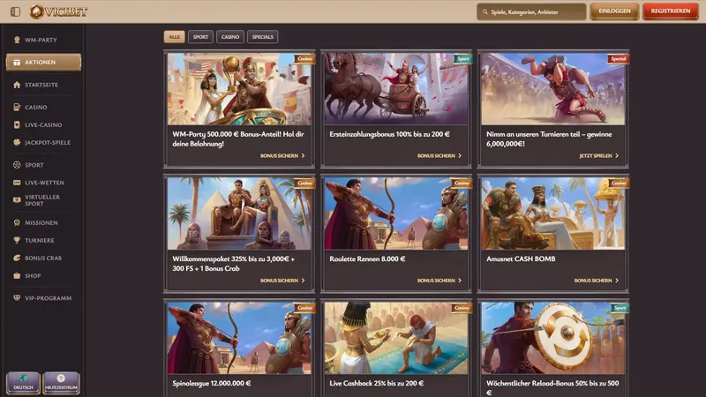
Task: Select the Casino icon in the sidebar
Action: [x=17, y=107]
